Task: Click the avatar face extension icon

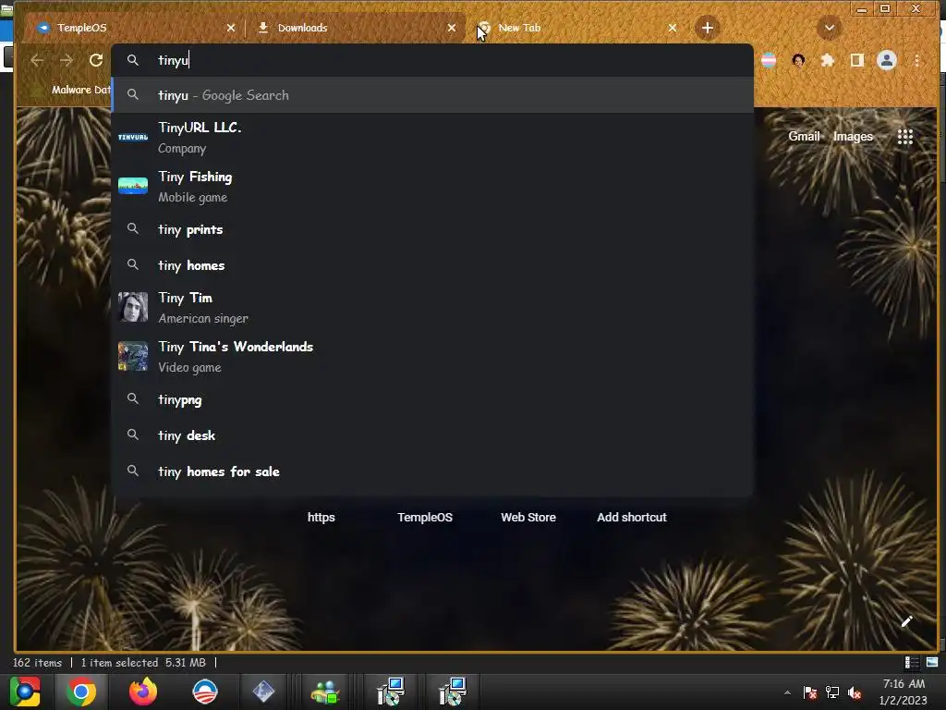Action: coord(798,60)
